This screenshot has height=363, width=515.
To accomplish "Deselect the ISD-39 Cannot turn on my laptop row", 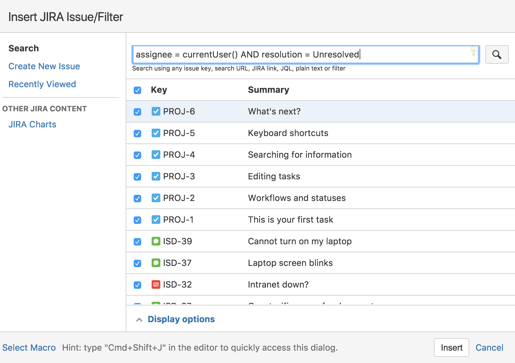I will (x=137, y=241).
